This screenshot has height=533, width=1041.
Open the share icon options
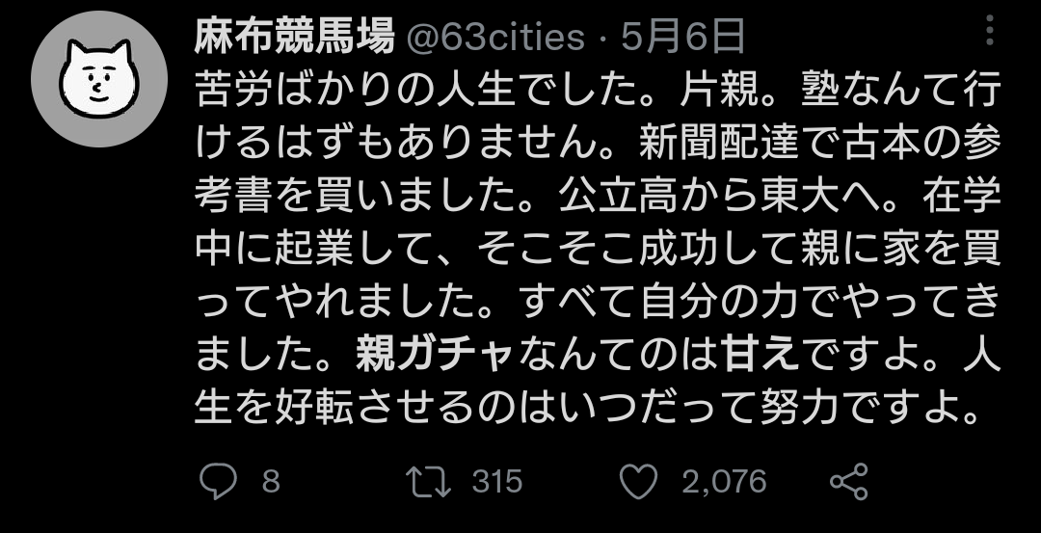[x=849, y=480]
